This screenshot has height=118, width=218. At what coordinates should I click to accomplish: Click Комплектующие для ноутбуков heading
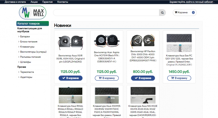click(29, 30)
